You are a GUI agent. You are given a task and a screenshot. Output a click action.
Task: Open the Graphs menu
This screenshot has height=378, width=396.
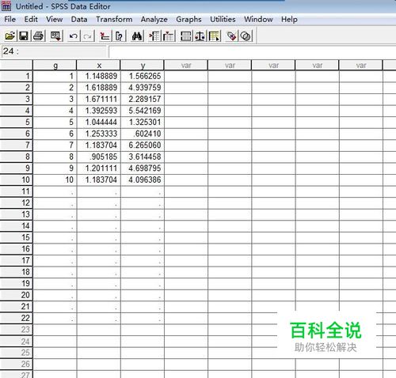point(188,19)
